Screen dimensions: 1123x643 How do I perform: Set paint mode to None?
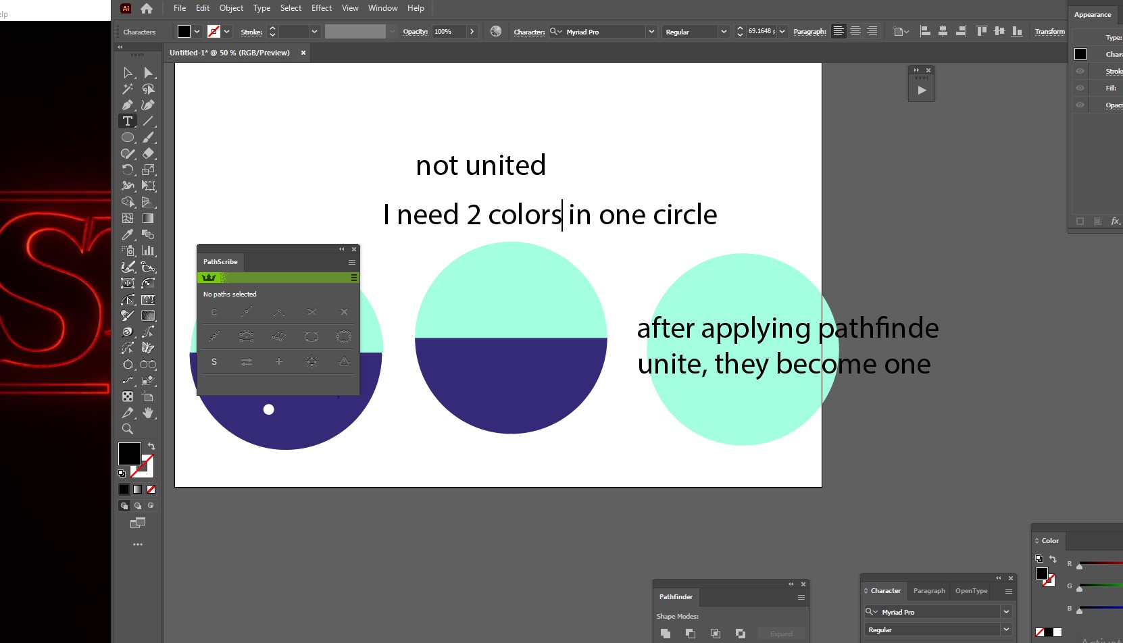(x=151, y=489)
